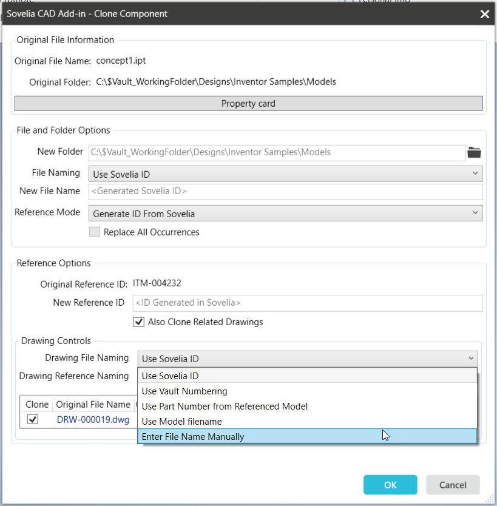
Task: Choose Use Part Number from Referenced Model
Action: click(307, 406)
